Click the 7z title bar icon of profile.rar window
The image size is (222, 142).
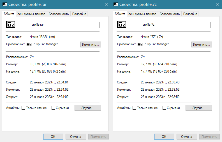4,4
